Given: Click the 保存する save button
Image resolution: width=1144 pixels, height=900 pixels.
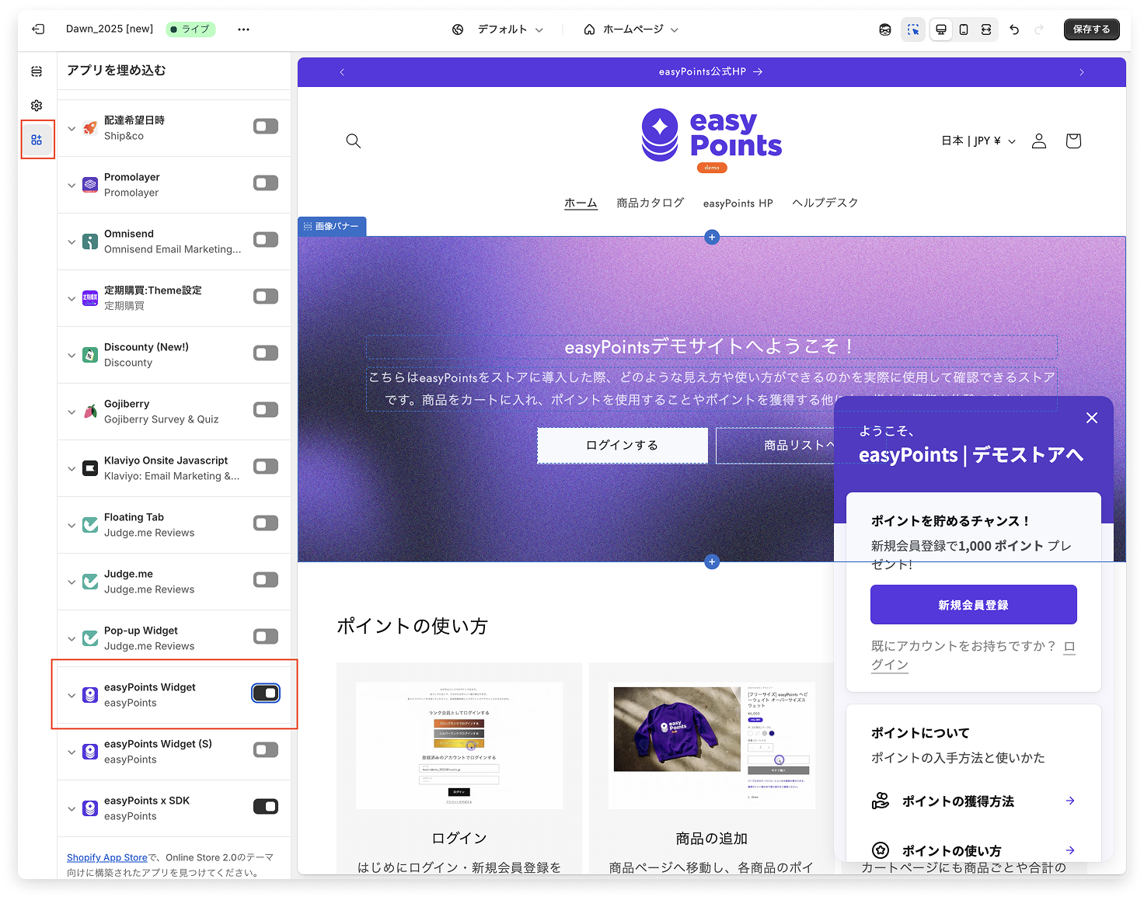Looking at the screenshot, I should pyautogui.click(x=1092, y=30).
